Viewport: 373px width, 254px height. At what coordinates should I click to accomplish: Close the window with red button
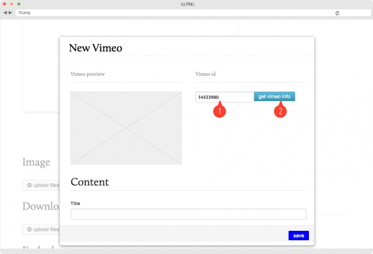(5, 4)
